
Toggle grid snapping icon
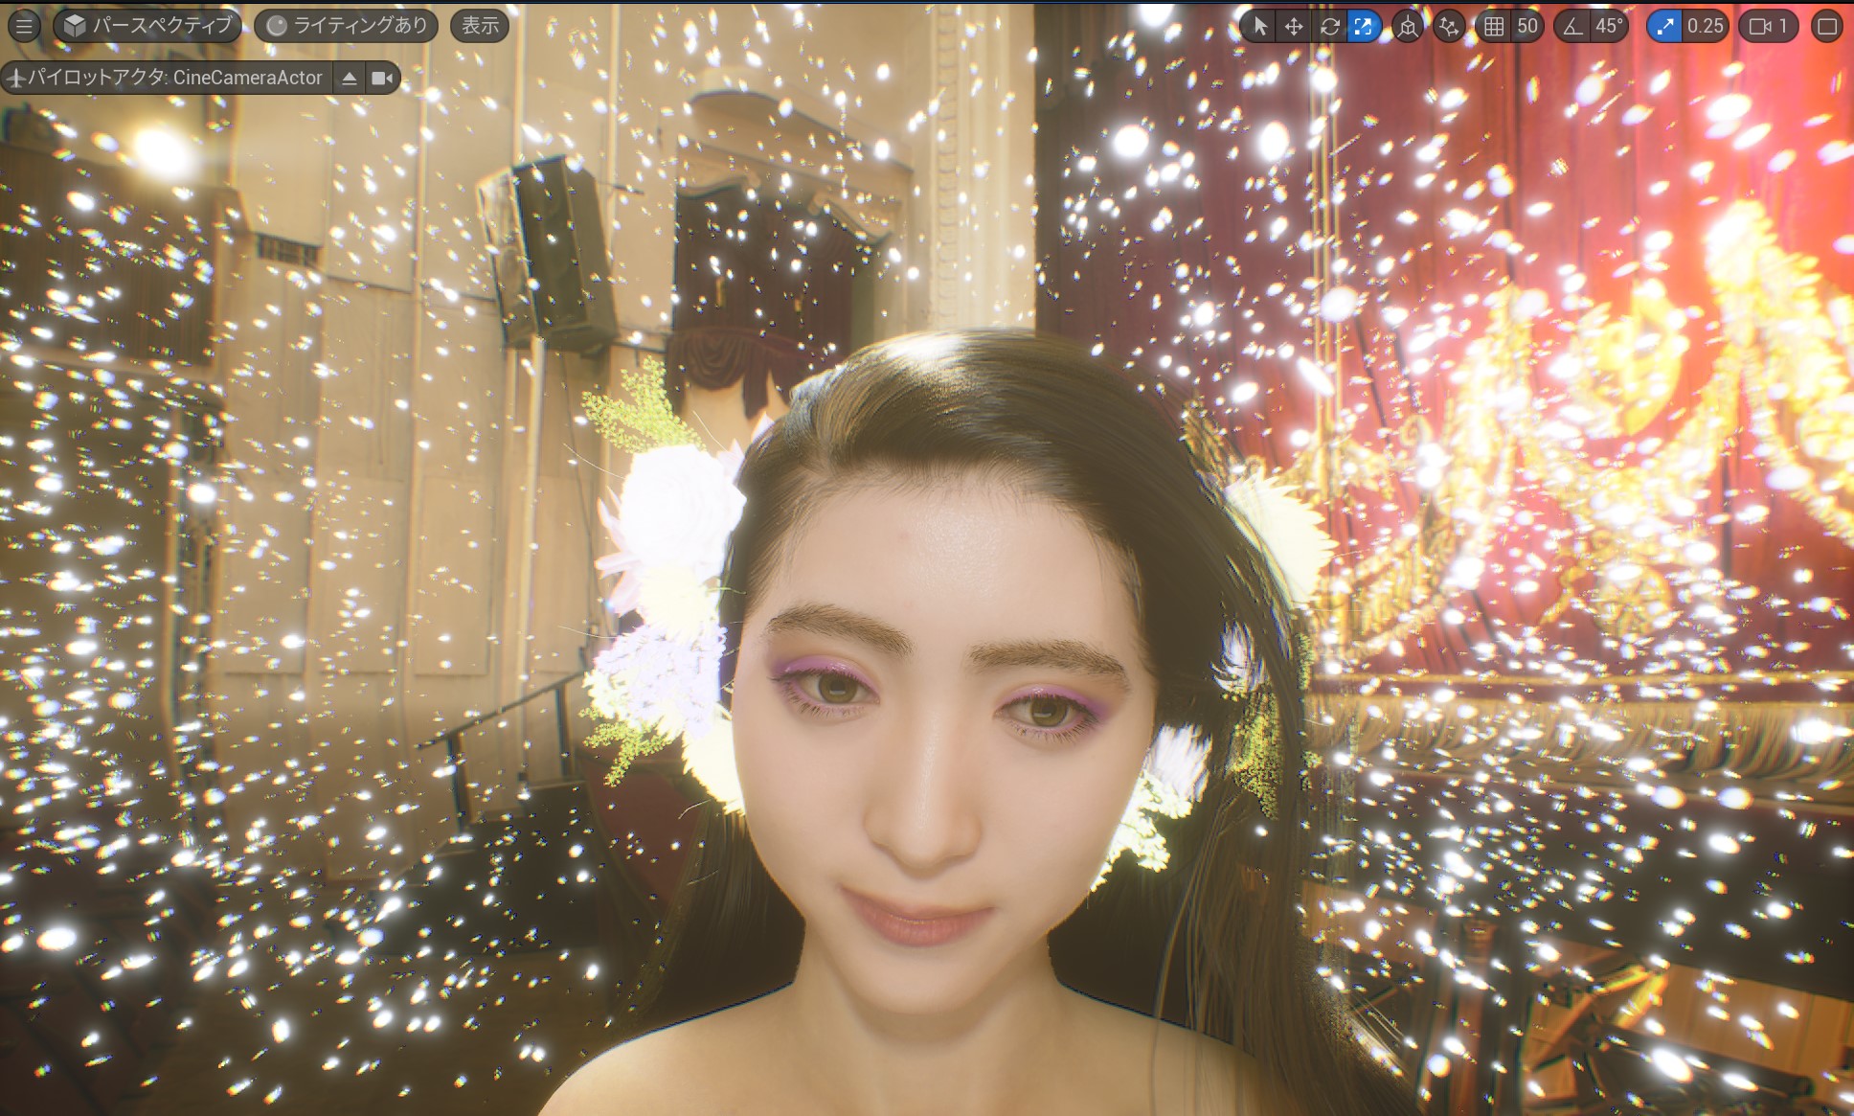(1494, 26)
